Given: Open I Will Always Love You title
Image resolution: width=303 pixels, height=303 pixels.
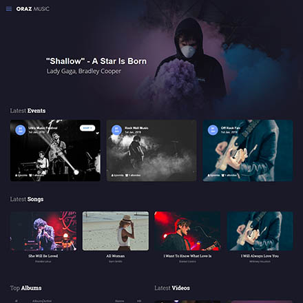Looking at the screenshot, I should [260, 256].
